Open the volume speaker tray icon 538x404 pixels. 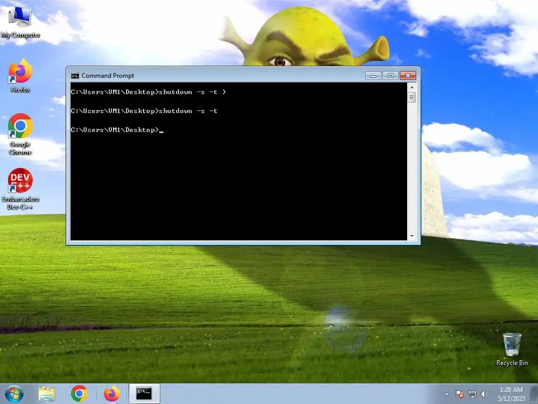(484, 394)
